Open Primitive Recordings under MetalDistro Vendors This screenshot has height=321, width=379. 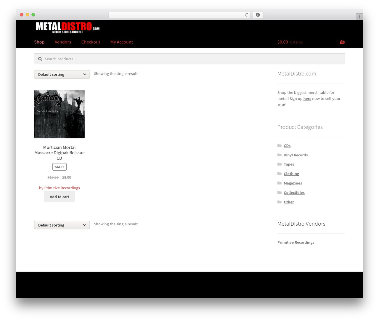pyautogui.click(x=296, y=242)
